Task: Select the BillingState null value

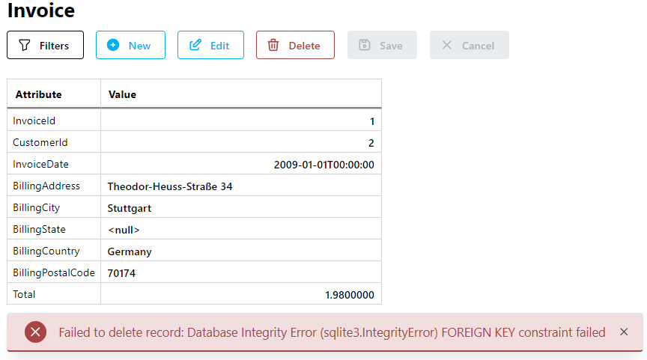Action: tap(124, 230)
